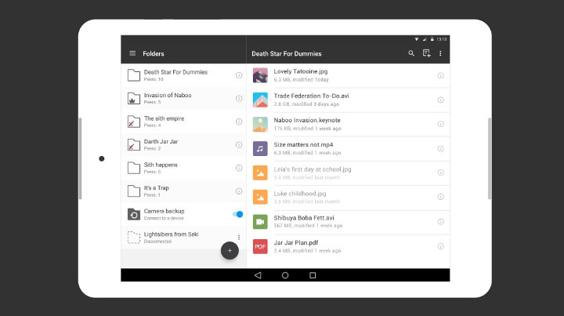Show info for the Darth Jar Jar folder
This screenshot has width=564, height=316.
click(239, 145)
